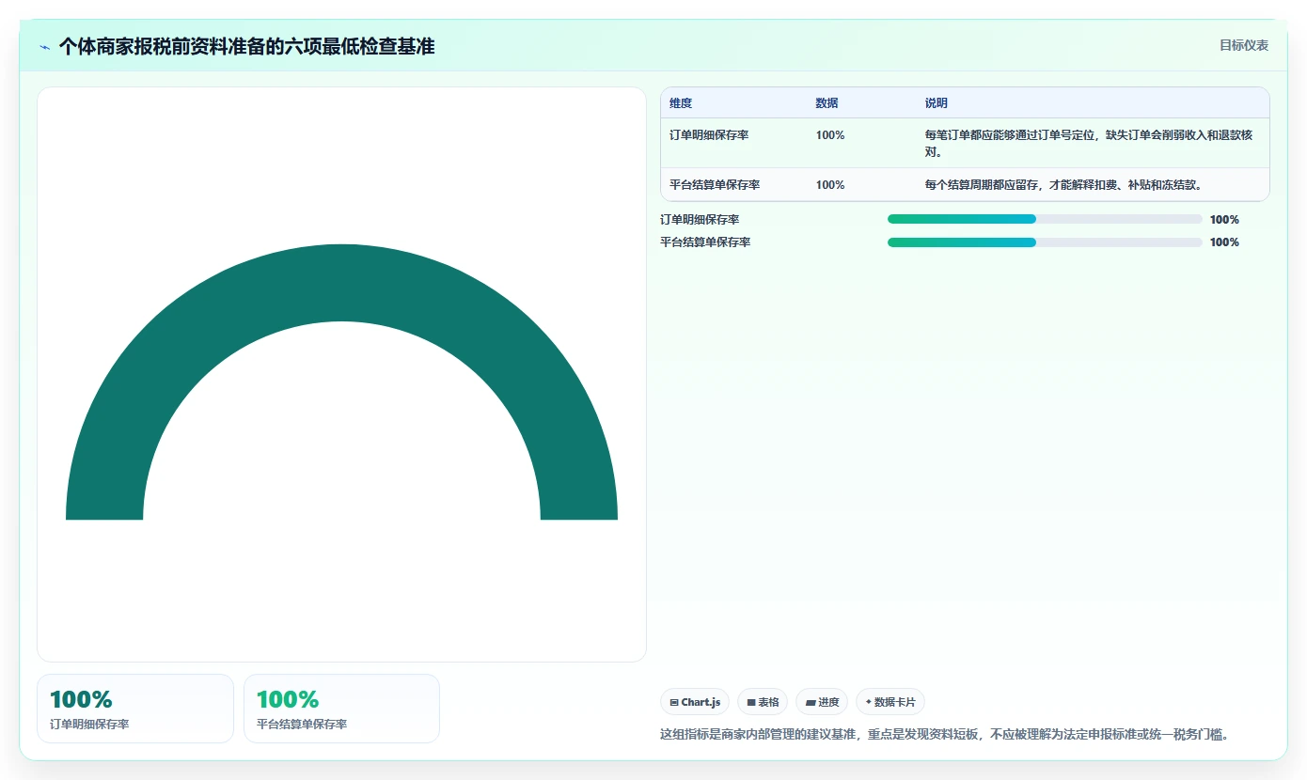Click the icon inside the 进度 chip
The width and height of the screenshot is (1307, 780).
tap(811, 702)
